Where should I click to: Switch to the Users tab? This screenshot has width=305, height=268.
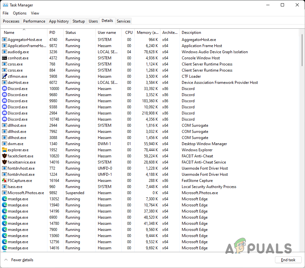[x=93, y=21]
